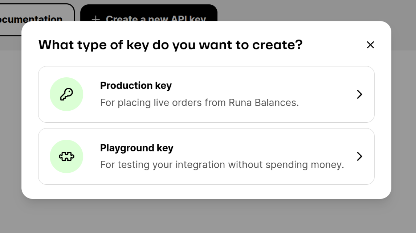Select the Production key title
Image resolution: width=416 pixels, height=233 pixels.
click(136, 86)
